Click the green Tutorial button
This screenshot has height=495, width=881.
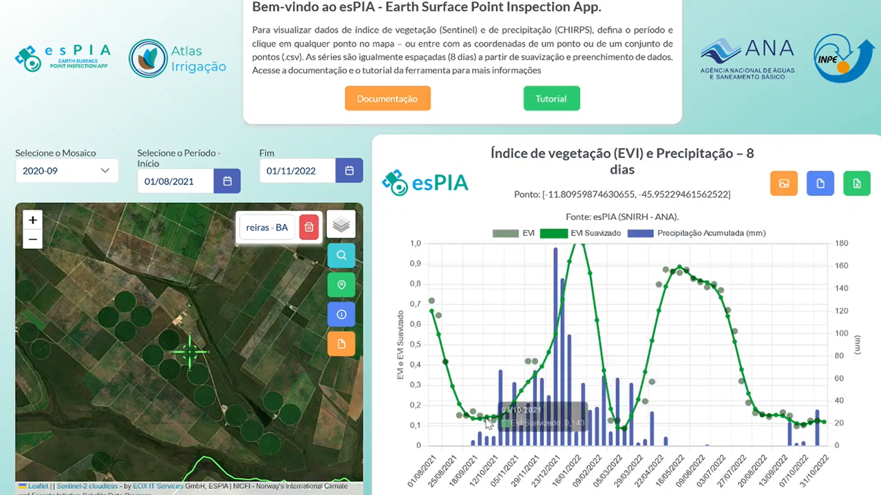[551, 98]
